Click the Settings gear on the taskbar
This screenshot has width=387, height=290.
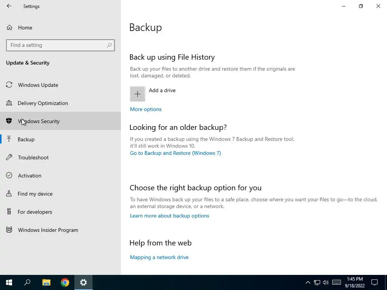click(x=84, y=282)
